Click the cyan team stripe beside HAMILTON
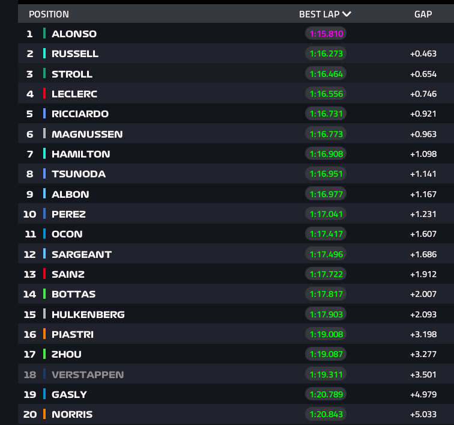The image size is (454, 425). point(44,154)
